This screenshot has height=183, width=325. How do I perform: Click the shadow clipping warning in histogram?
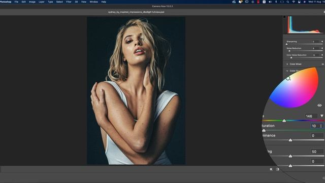pos(284,17)
